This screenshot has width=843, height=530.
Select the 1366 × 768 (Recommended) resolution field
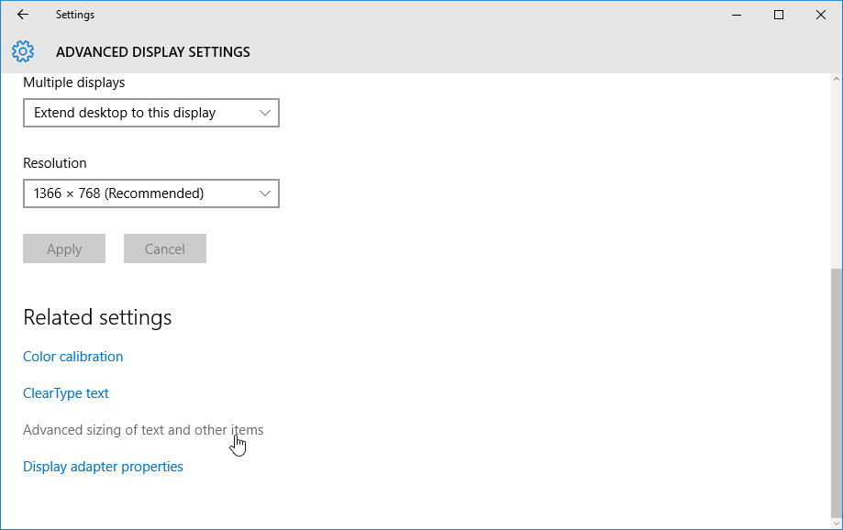tap(151, 193)
